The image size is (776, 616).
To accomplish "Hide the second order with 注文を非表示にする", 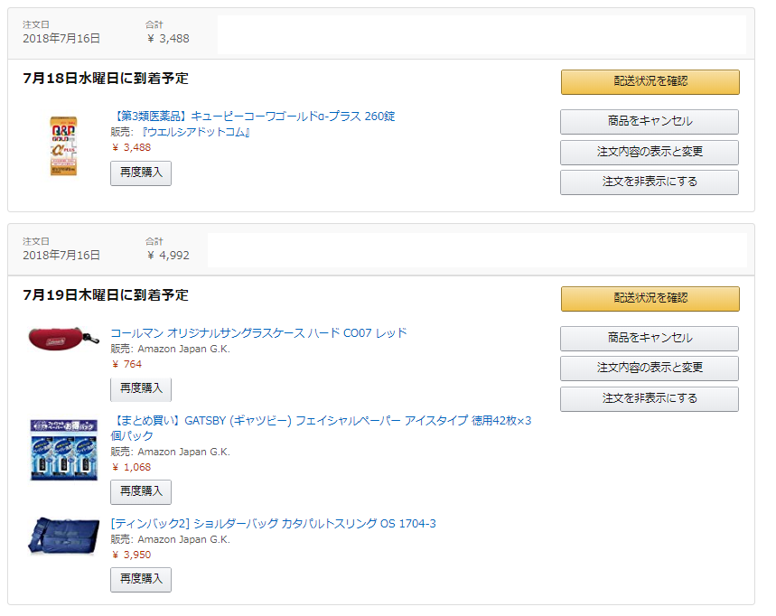I will pos(650,399).
